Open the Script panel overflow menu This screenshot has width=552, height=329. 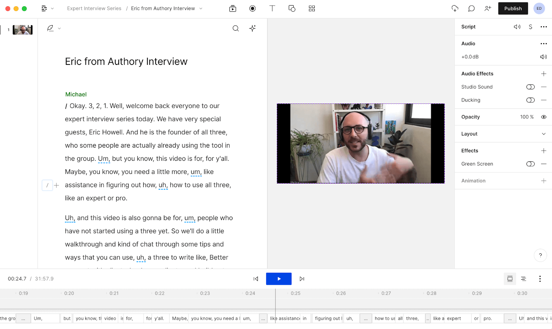(x=544, y=27)
